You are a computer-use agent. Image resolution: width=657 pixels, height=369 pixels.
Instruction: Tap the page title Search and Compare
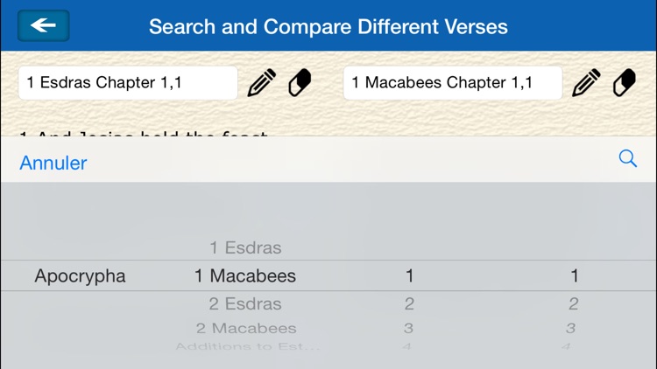(x=328, y=26)
